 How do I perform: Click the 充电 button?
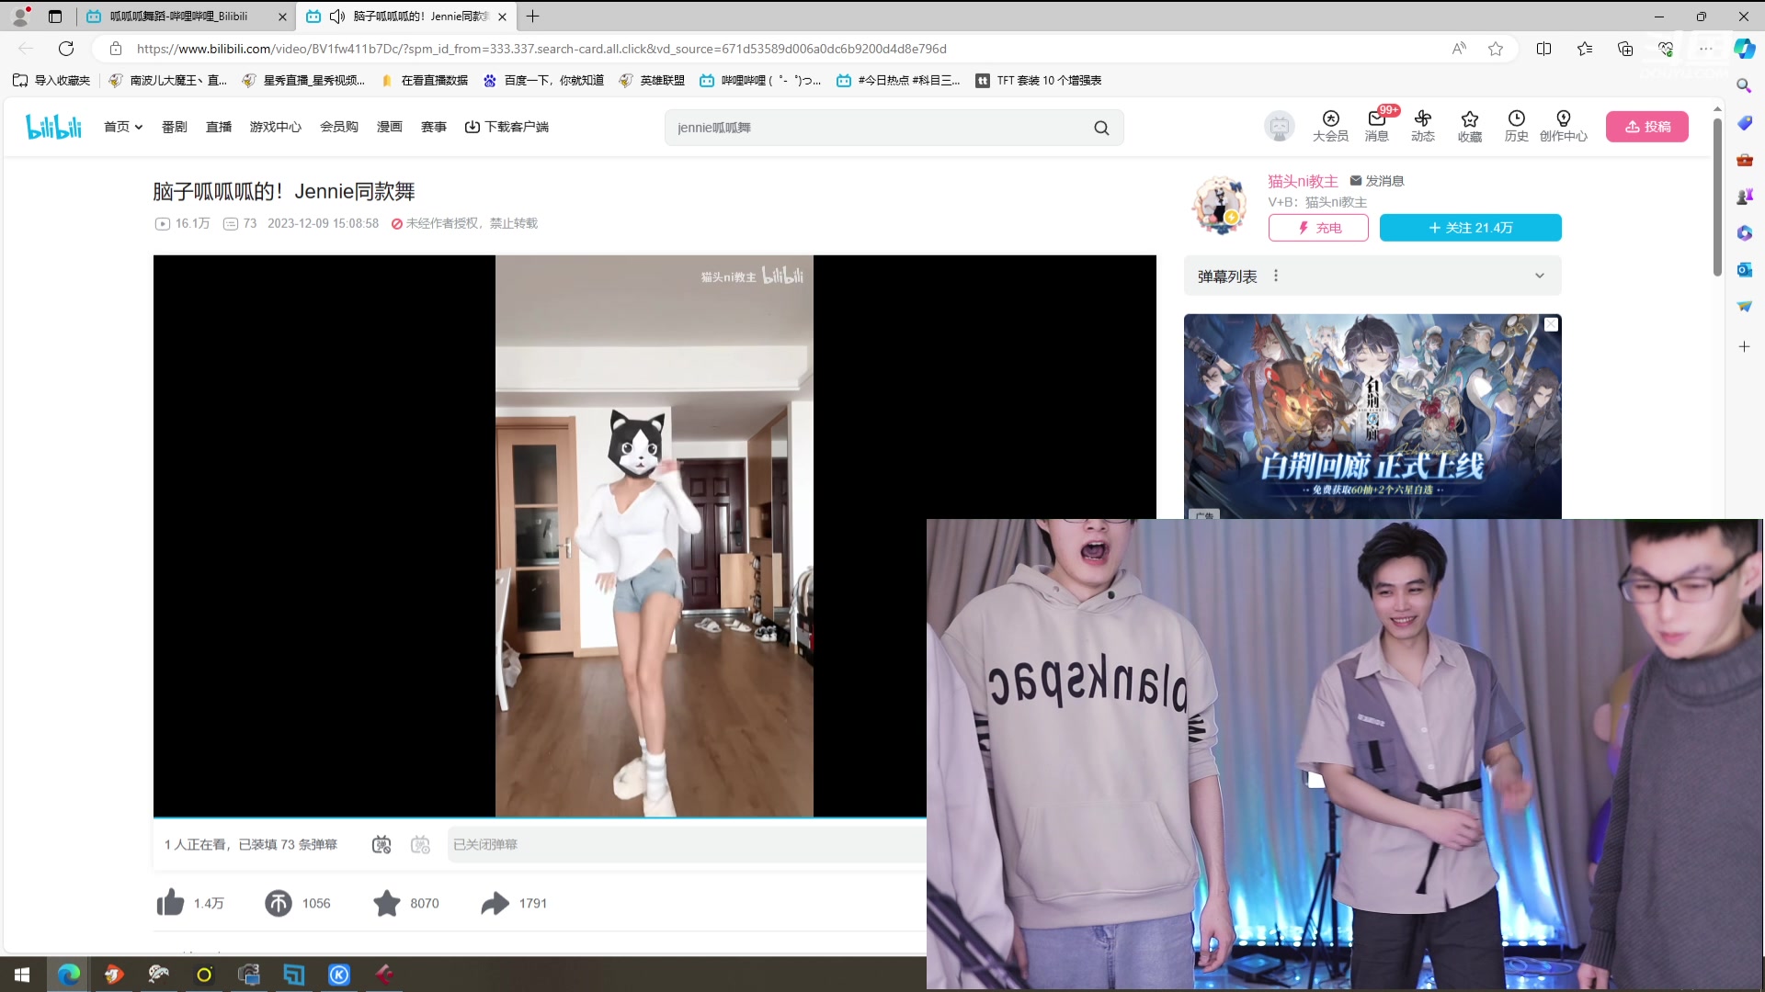(x=1318, y=228)
